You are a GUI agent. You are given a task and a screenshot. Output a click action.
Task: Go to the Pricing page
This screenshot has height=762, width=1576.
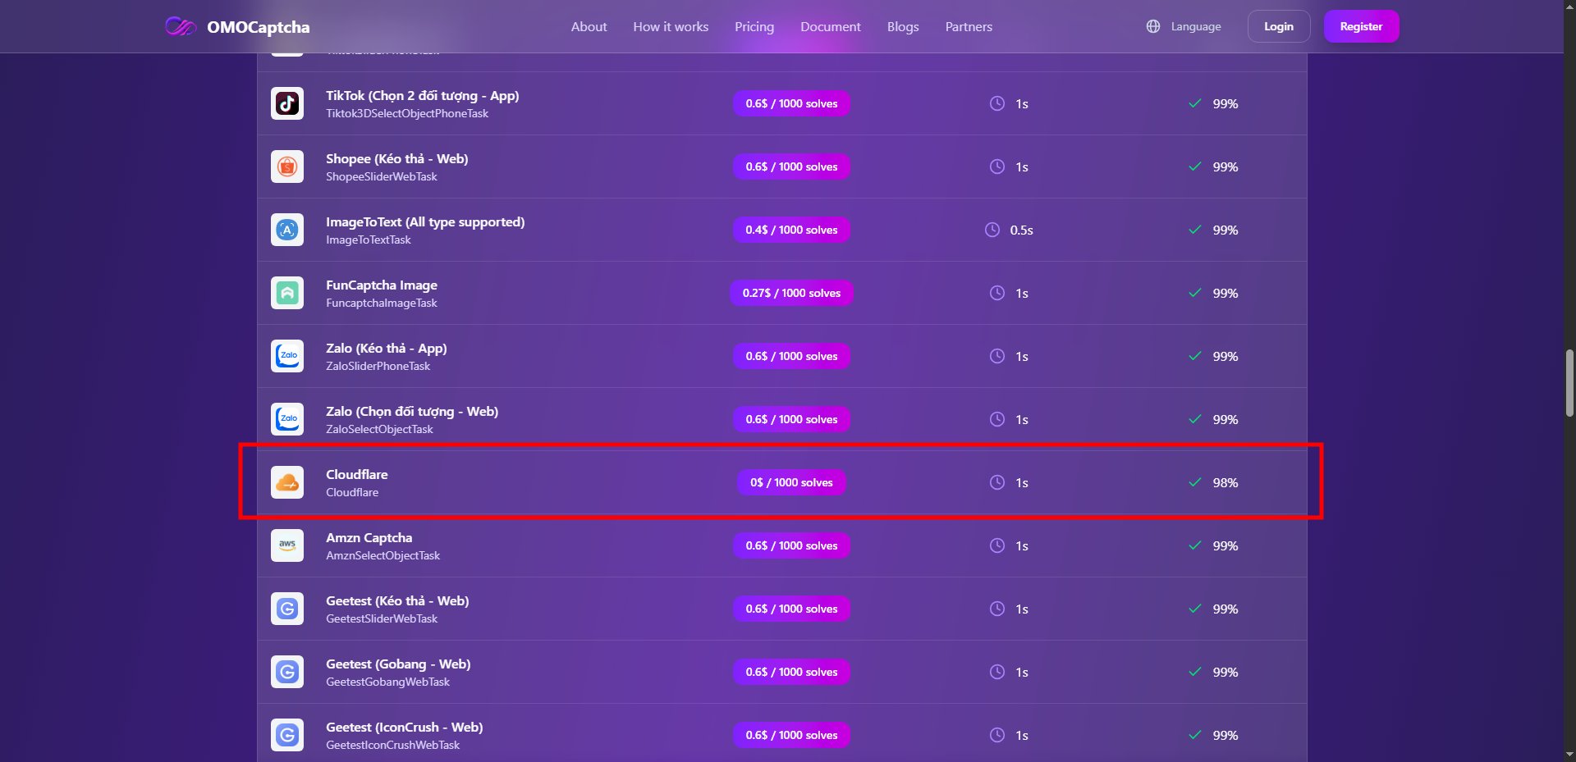tap(754, 26)
